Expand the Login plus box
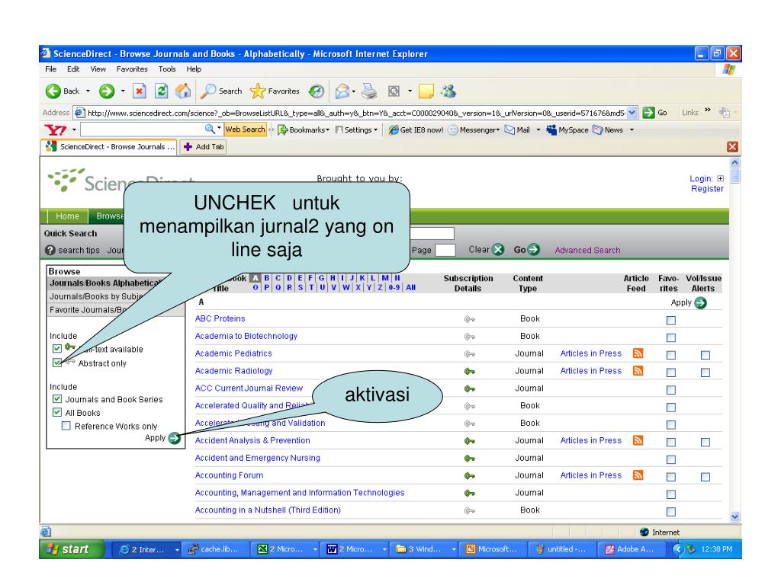Viewport: 781px width, 585px height. pyautogui.click(x=720, y=178)
